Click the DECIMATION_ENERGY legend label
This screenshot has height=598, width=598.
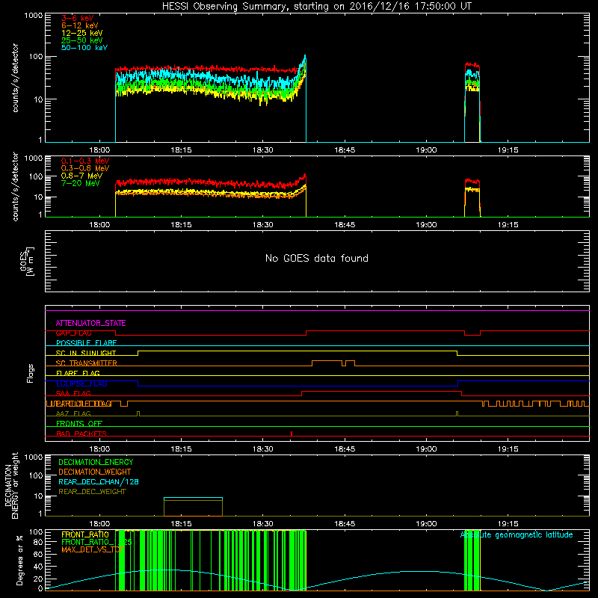point(96,462)
